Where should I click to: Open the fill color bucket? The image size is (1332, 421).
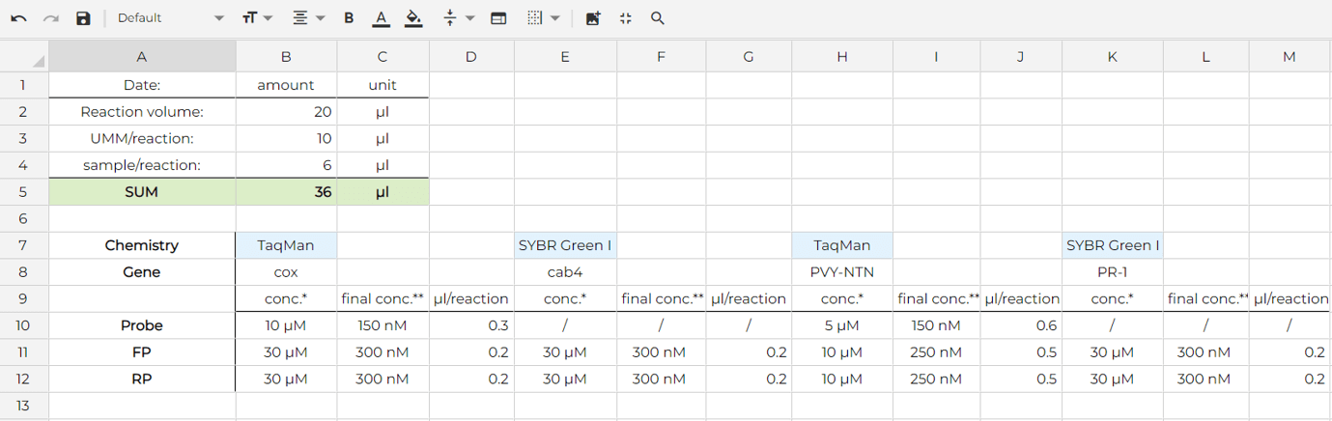pos(413,18)
